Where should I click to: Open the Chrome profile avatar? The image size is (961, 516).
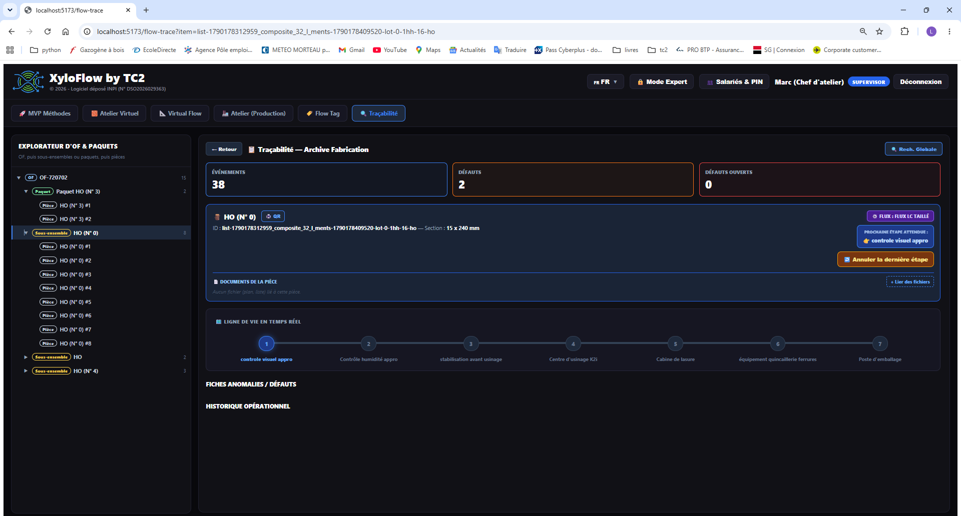[931, 31]
